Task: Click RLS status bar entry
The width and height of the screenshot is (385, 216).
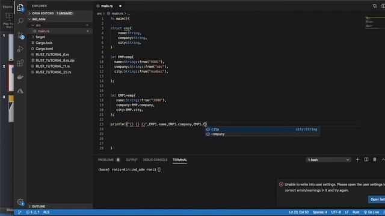Action: 46,212
